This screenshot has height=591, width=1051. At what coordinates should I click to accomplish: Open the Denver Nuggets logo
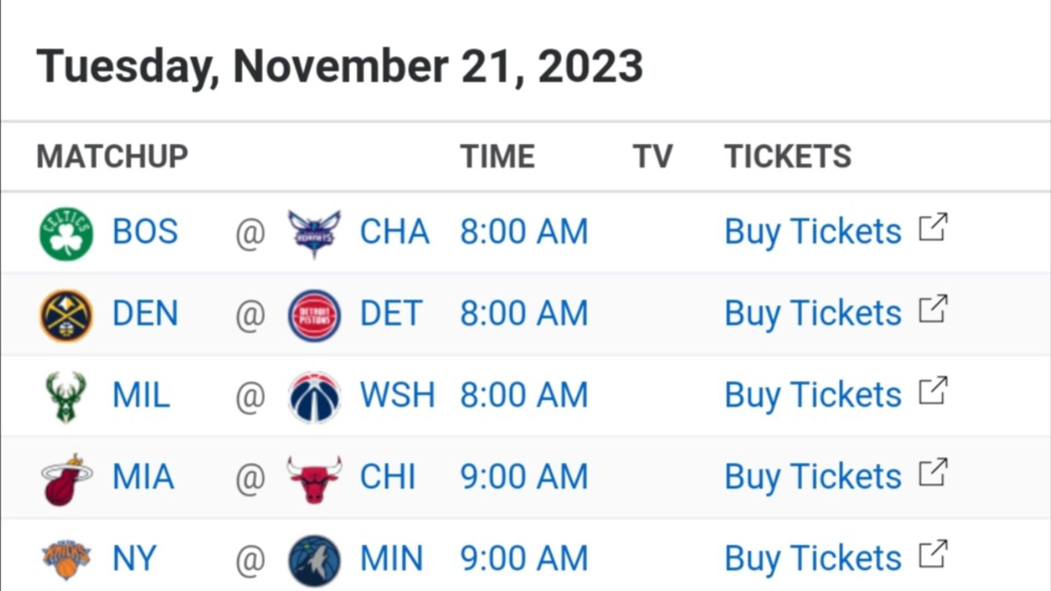click(x=66, y=315)
